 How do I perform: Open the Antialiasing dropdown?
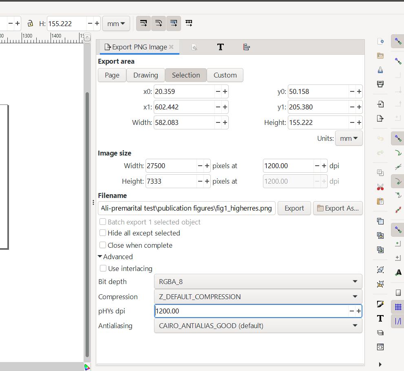[x=258, y=326]
